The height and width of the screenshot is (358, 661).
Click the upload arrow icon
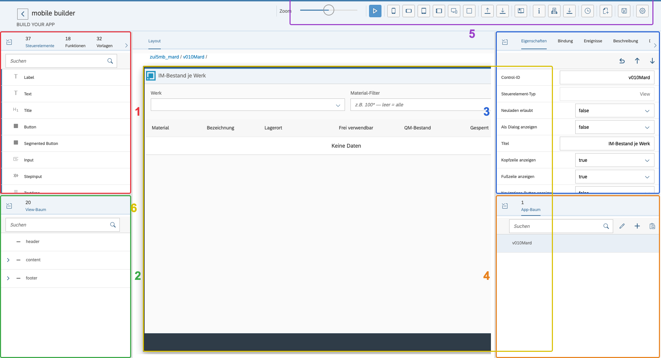[x=487, y=11]
